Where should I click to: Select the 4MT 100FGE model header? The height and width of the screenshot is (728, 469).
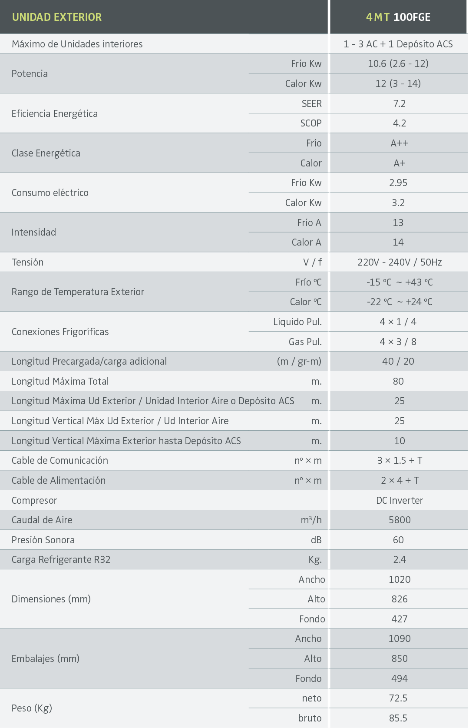tap(398, 17)
